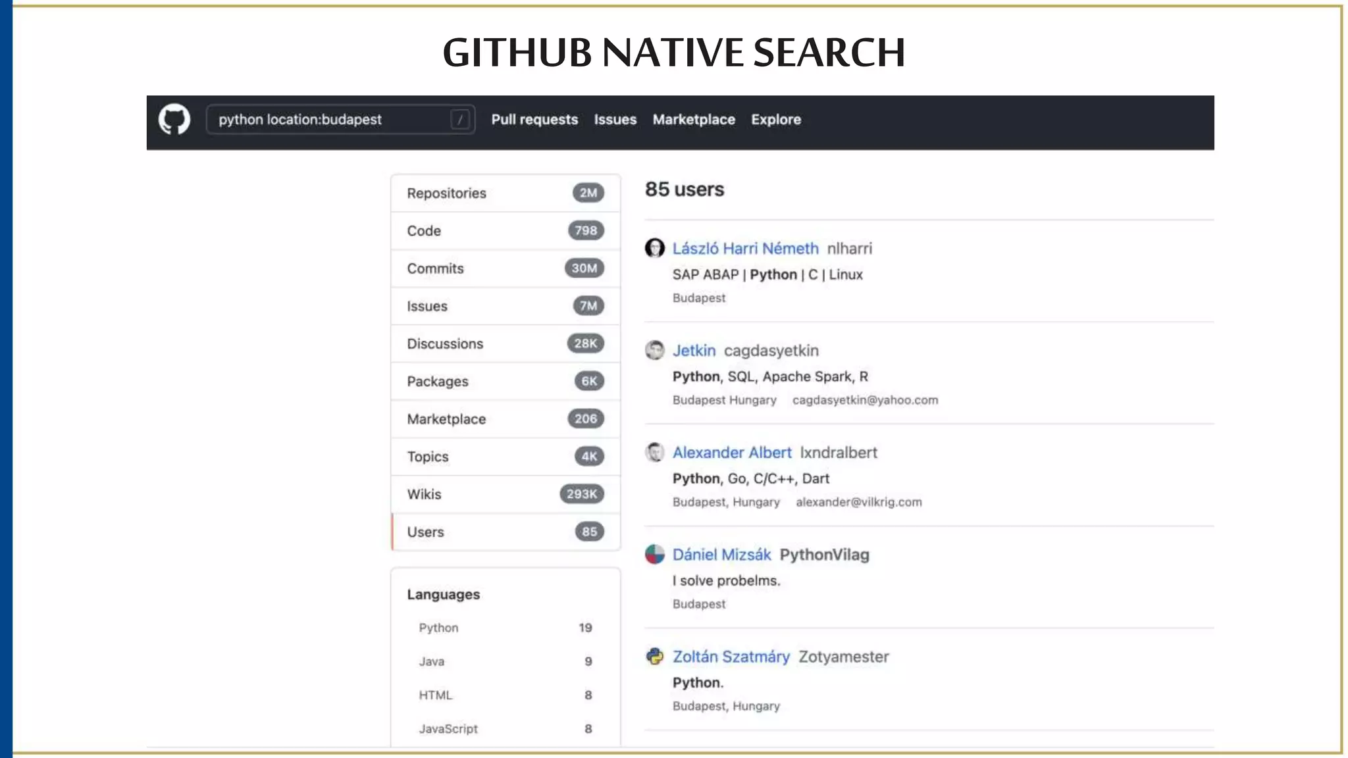Viewport: 1348px width, 758px height.
Task: Select the Commits results filter
Action: click(505, 268)
